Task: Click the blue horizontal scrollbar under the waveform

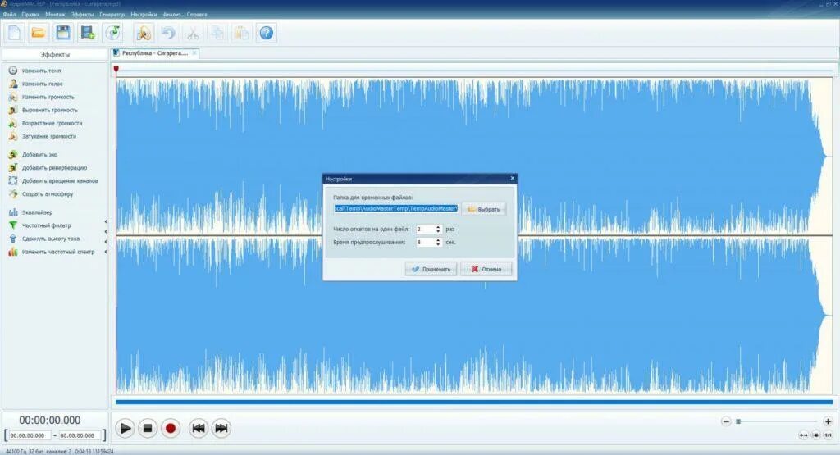Action: (x=474, y=402)
